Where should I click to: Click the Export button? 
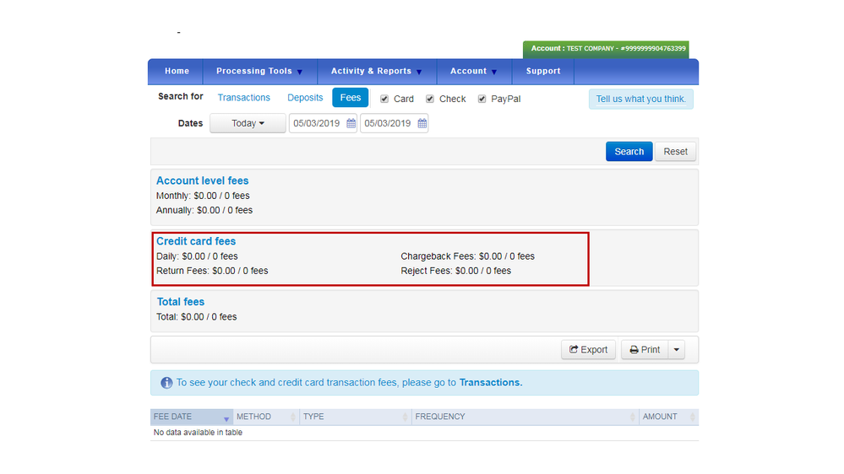pyautogui.click(x=588, y=350)
